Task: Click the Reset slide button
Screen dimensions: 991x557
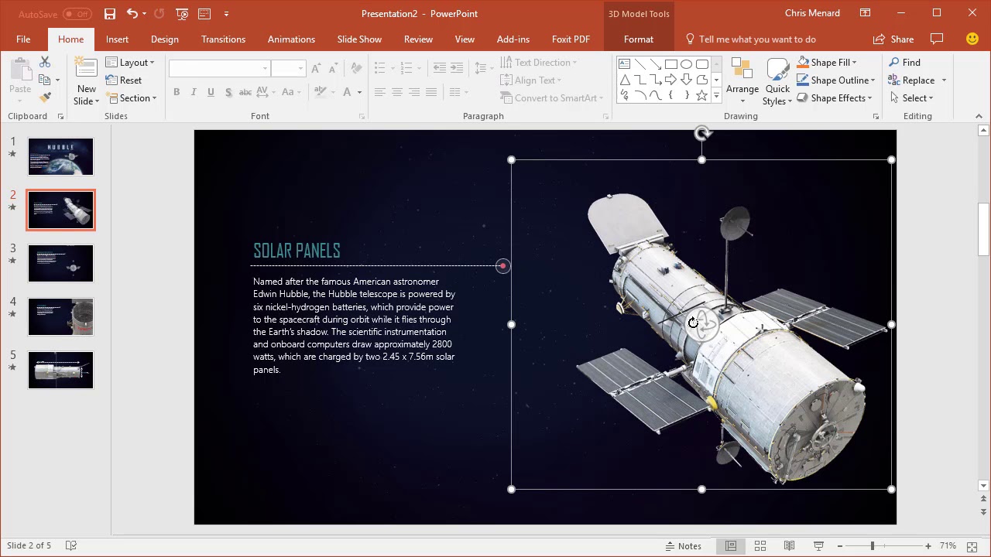Action: [x=124, y=80]
